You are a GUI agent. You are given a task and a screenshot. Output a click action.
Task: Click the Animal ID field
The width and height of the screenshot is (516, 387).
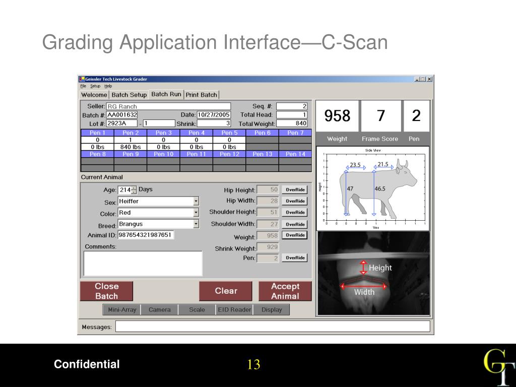(x=146, y=235)
